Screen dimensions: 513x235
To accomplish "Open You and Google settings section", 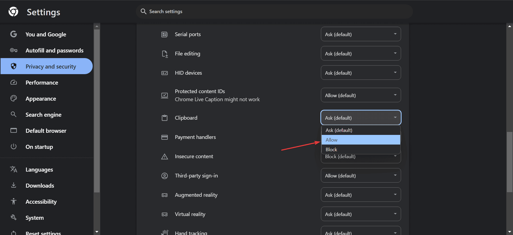I will coord(46,34).
